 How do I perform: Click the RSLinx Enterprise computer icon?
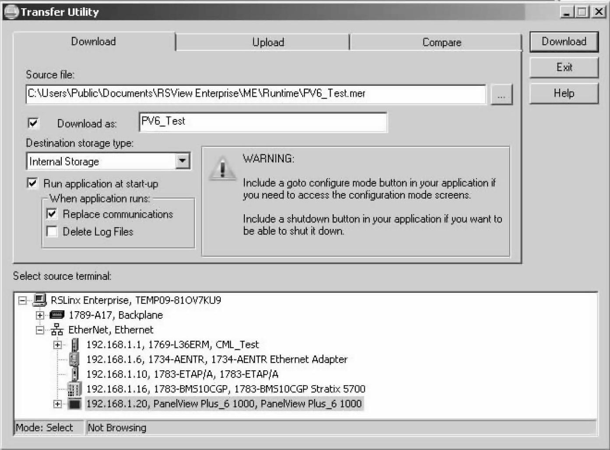tap(40, 300)
